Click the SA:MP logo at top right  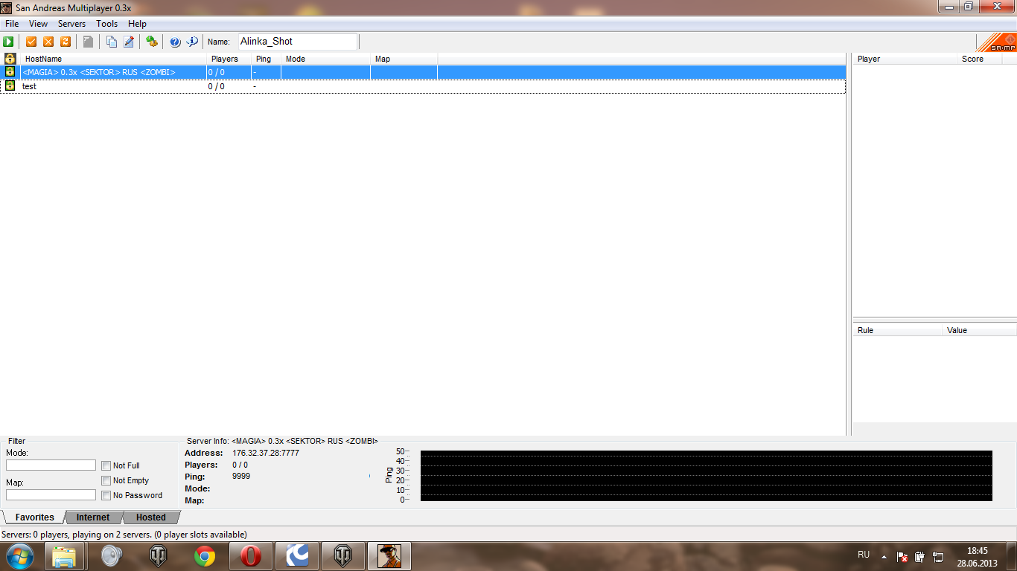[996, 42]
